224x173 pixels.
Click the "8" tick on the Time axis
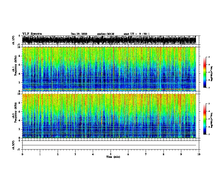(x=163, y=154)
